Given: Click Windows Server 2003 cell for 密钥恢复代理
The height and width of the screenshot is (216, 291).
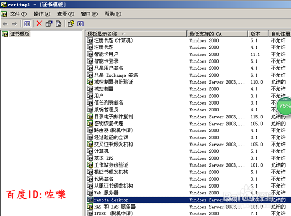Looking at the screenshot, I should 217,124.
